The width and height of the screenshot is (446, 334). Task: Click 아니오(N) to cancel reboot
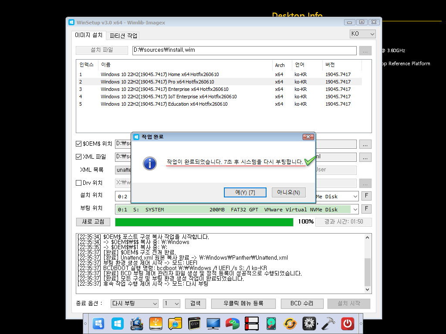coord(288,193)
